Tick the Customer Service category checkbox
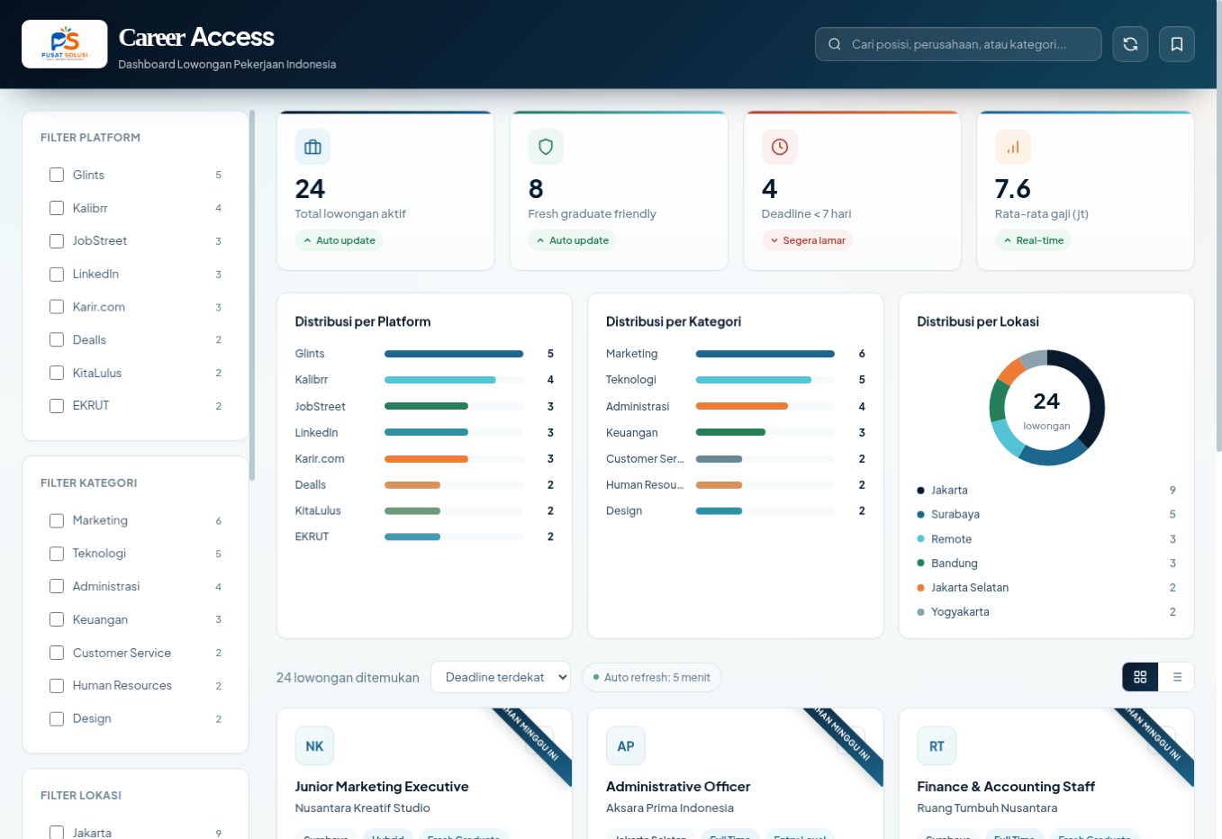The image size is (1222, 839). [57, 653]
